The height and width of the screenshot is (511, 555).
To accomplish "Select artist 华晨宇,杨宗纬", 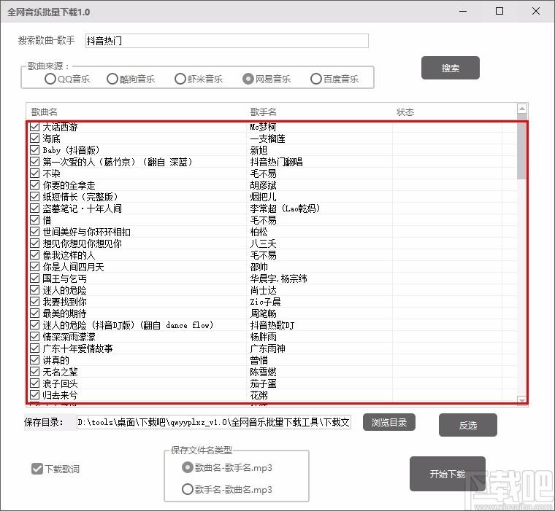I will (278, 278).
